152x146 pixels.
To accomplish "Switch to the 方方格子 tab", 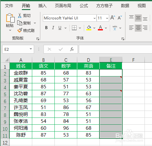I will point(104,6).
